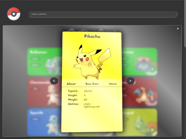The height and width of the screenshot is (139, 186).
Task: Switch to the Base Stats tab
Action: (92, 84)
